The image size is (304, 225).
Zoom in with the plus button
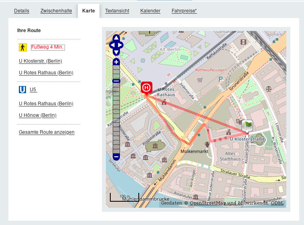coord(116,62)
